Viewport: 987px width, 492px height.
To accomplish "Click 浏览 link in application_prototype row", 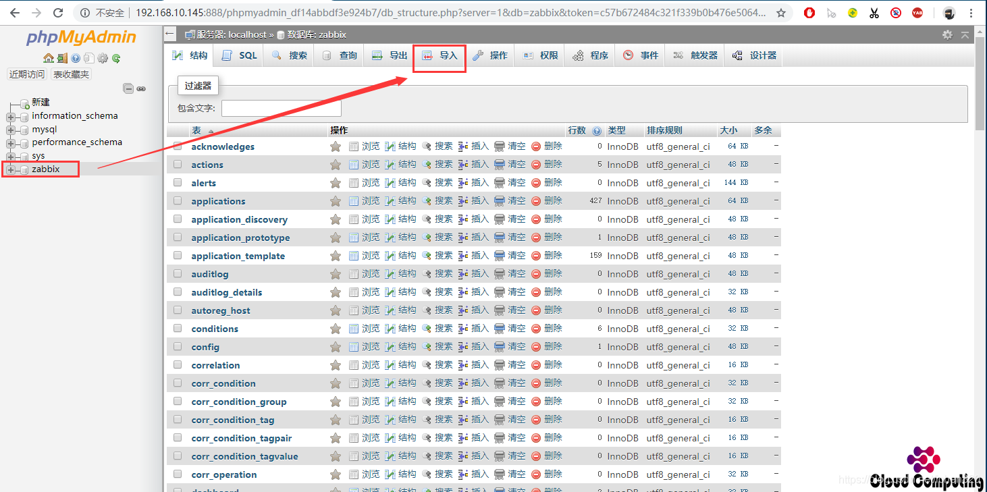I will (x=371, y=237).
